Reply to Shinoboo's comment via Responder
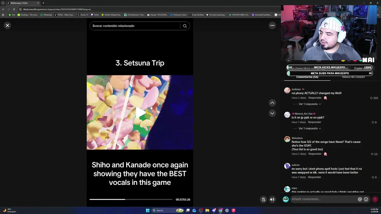This screenshot has width=381, height=214. click(315, 154)
